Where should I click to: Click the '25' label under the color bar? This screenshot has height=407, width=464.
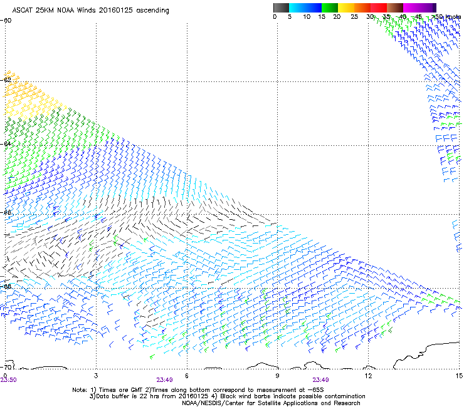coord(354,17)
